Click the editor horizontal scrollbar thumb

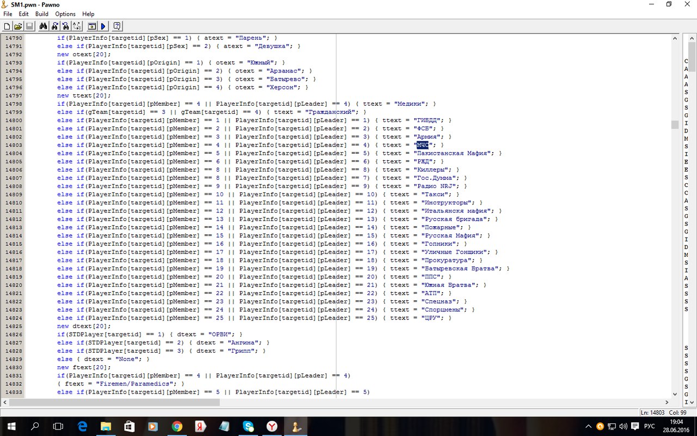tap(114, 402)
